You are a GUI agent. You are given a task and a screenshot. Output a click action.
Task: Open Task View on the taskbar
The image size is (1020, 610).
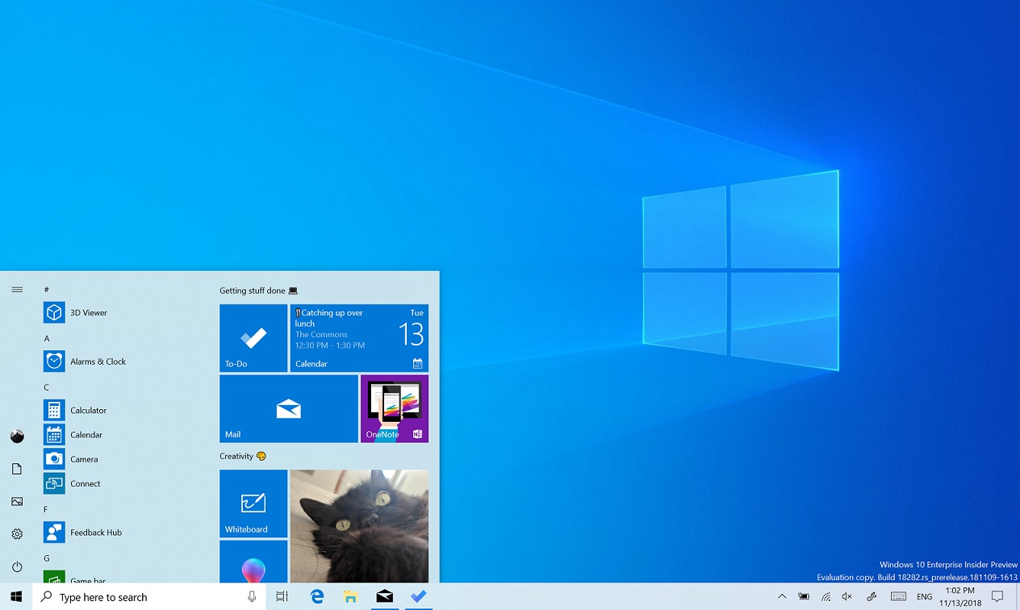pos(281,595)
